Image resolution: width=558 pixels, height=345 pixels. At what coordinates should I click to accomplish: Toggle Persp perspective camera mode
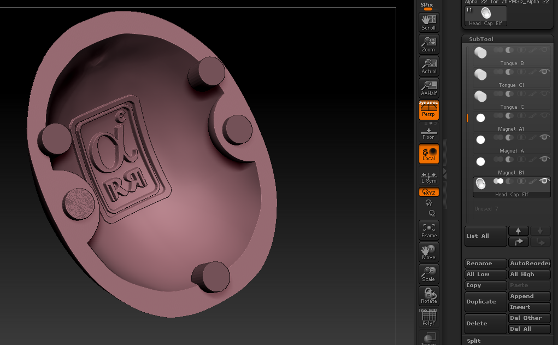[x=429, y=110]
